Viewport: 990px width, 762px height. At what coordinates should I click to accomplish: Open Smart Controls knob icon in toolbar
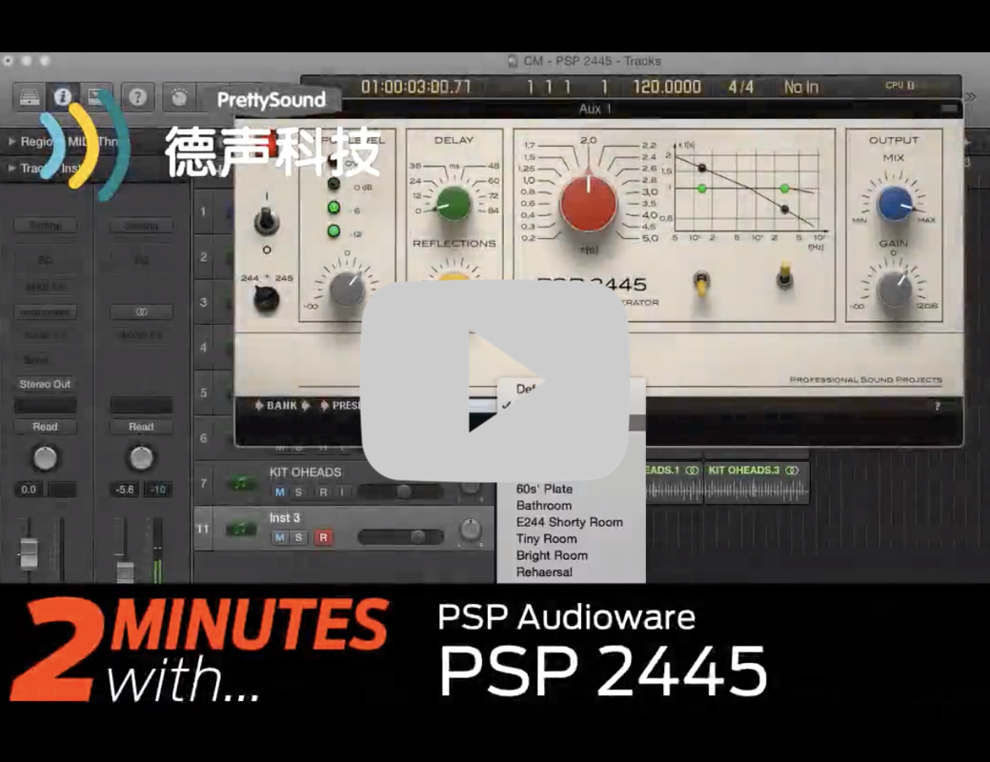pyautogui.click(x=179, y=97)
